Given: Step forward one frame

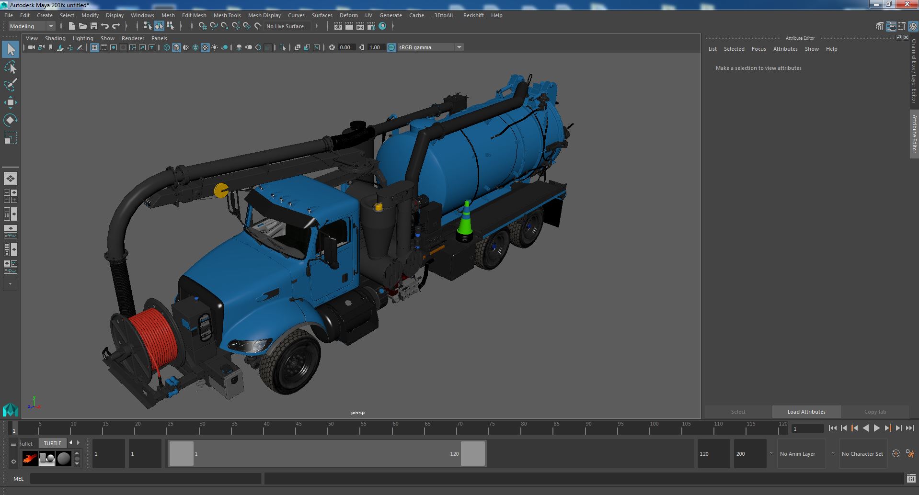Looking at the screenshot, I should click(x=898, y=428).
